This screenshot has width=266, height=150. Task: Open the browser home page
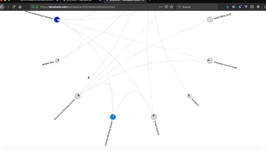click(x=20, y=7)
